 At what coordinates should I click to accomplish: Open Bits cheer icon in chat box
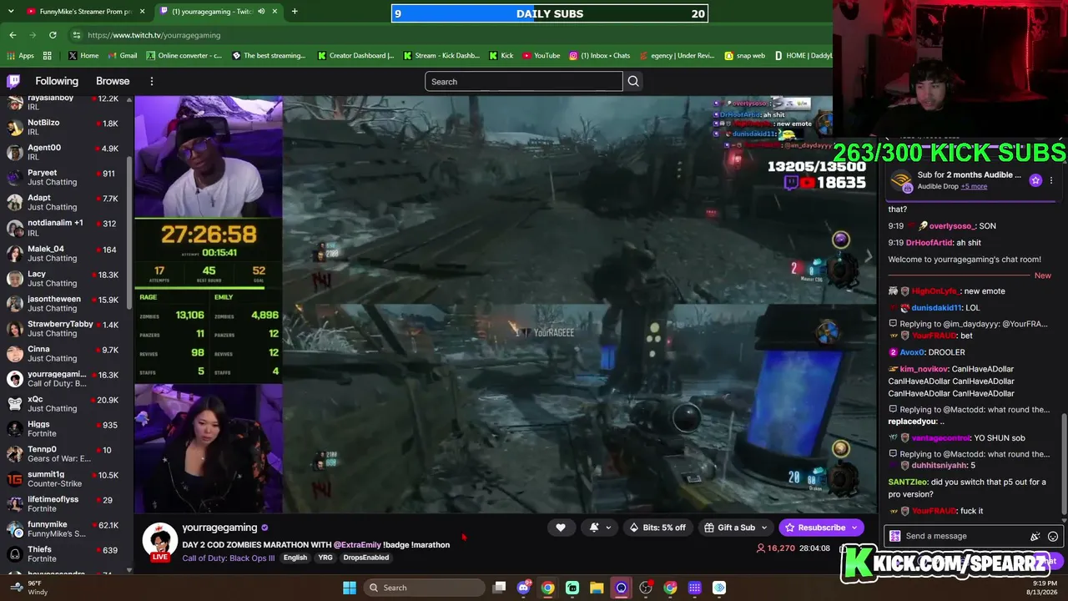(1035, 537)
